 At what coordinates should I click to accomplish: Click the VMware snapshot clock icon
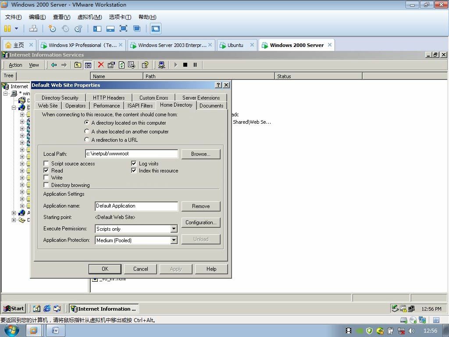52,29
